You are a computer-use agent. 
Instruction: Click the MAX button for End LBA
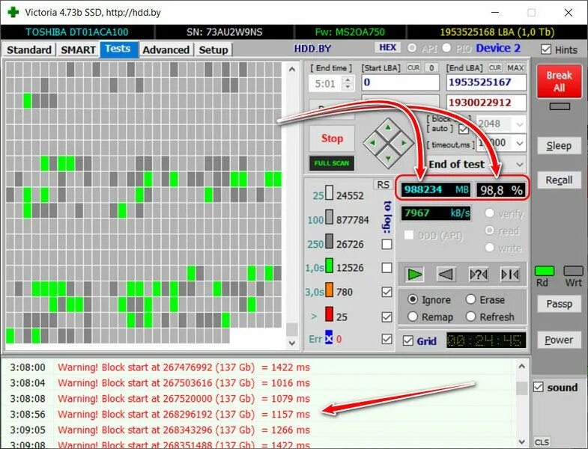pos(515,67)
